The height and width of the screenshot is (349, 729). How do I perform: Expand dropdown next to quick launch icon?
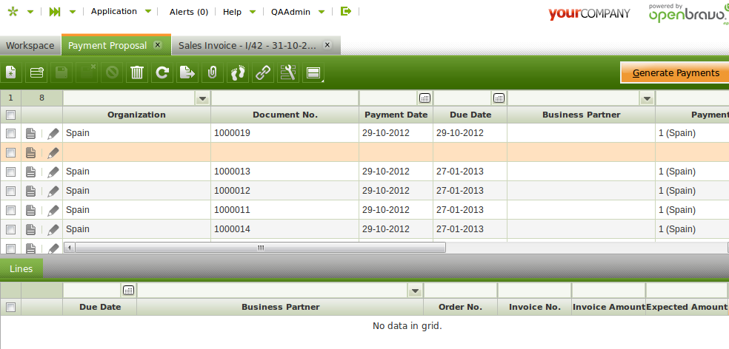tap(73, 12)
